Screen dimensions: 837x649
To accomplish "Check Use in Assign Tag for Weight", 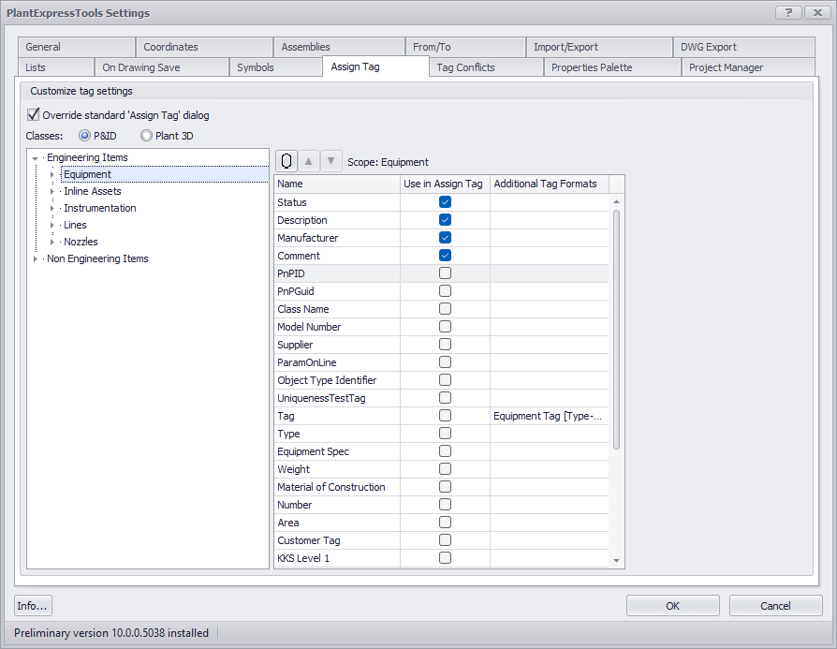I will pos(445,469).
